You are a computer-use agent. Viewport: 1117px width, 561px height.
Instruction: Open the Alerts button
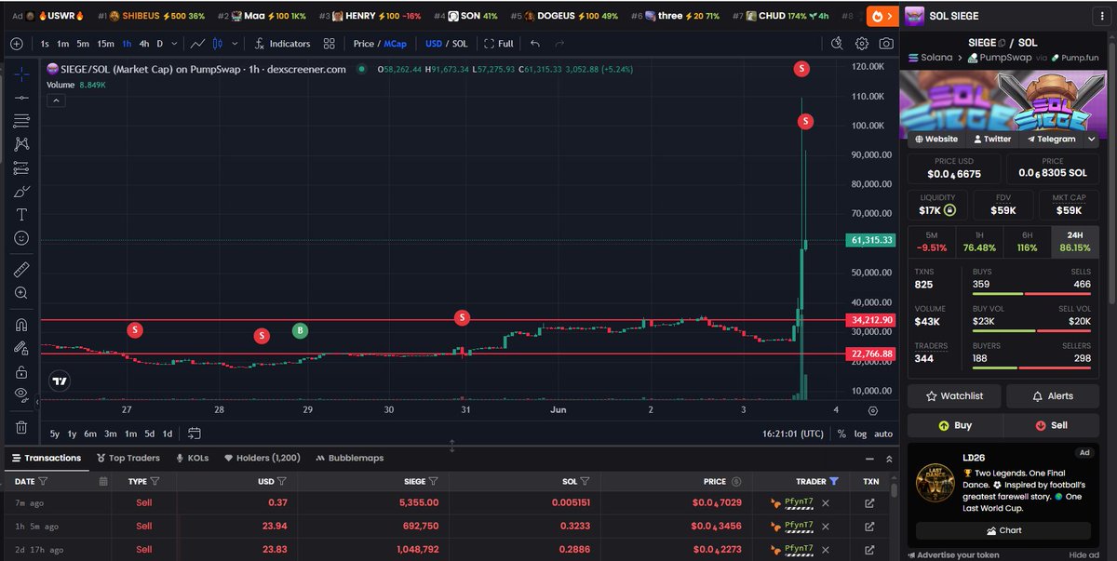click(x=1052, y=395)
